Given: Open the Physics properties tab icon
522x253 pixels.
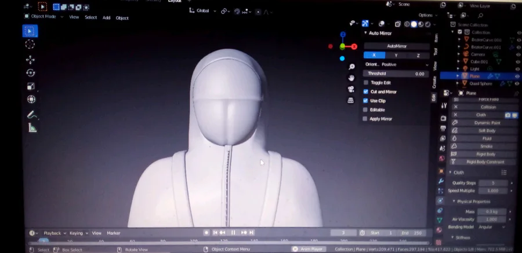Looking at the screenshot, I should 440,200.
